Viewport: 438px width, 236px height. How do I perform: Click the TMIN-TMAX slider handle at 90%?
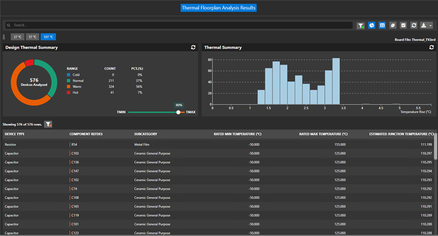[178, 112]
